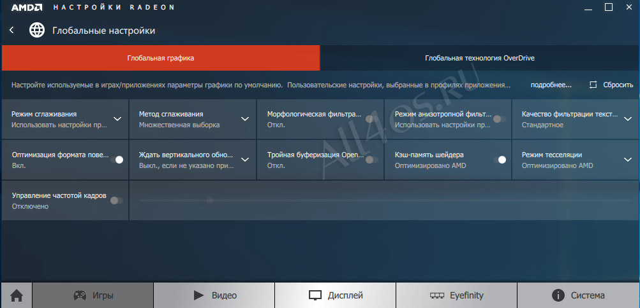Click Оптимизировано AMD under Режим тесселяции
640x308 pixels.
557,165
